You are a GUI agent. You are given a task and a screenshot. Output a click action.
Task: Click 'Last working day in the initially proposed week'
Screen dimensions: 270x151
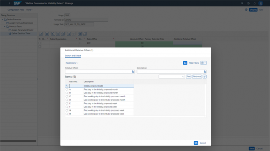(104, 114)
